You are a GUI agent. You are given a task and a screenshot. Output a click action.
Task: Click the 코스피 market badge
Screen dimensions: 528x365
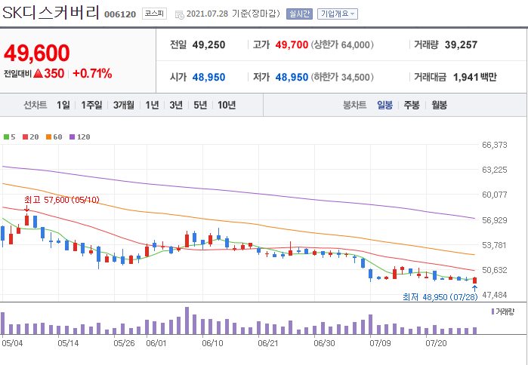click(154, 14)
